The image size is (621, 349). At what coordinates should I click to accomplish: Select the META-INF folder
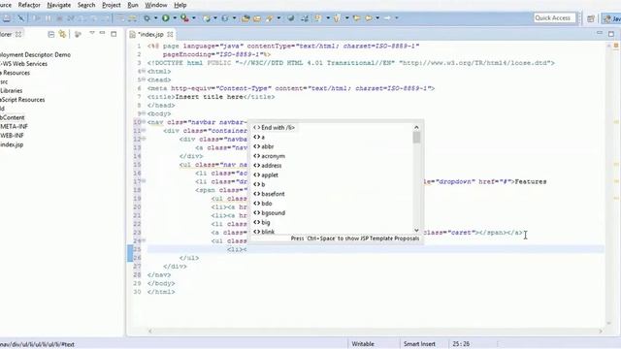point(14,127)
